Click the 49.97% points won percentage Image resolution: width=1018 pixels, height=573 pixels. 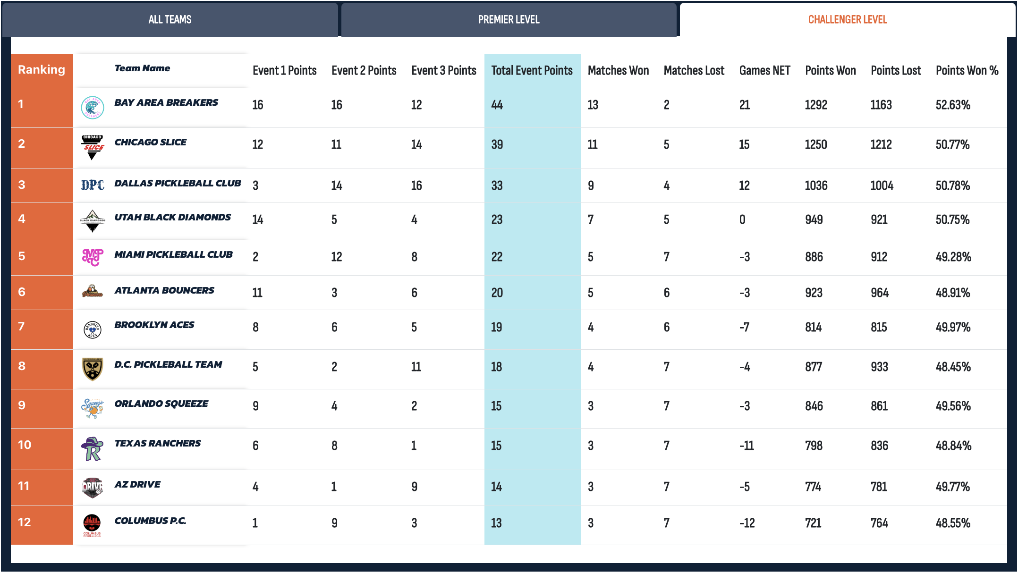953,327
